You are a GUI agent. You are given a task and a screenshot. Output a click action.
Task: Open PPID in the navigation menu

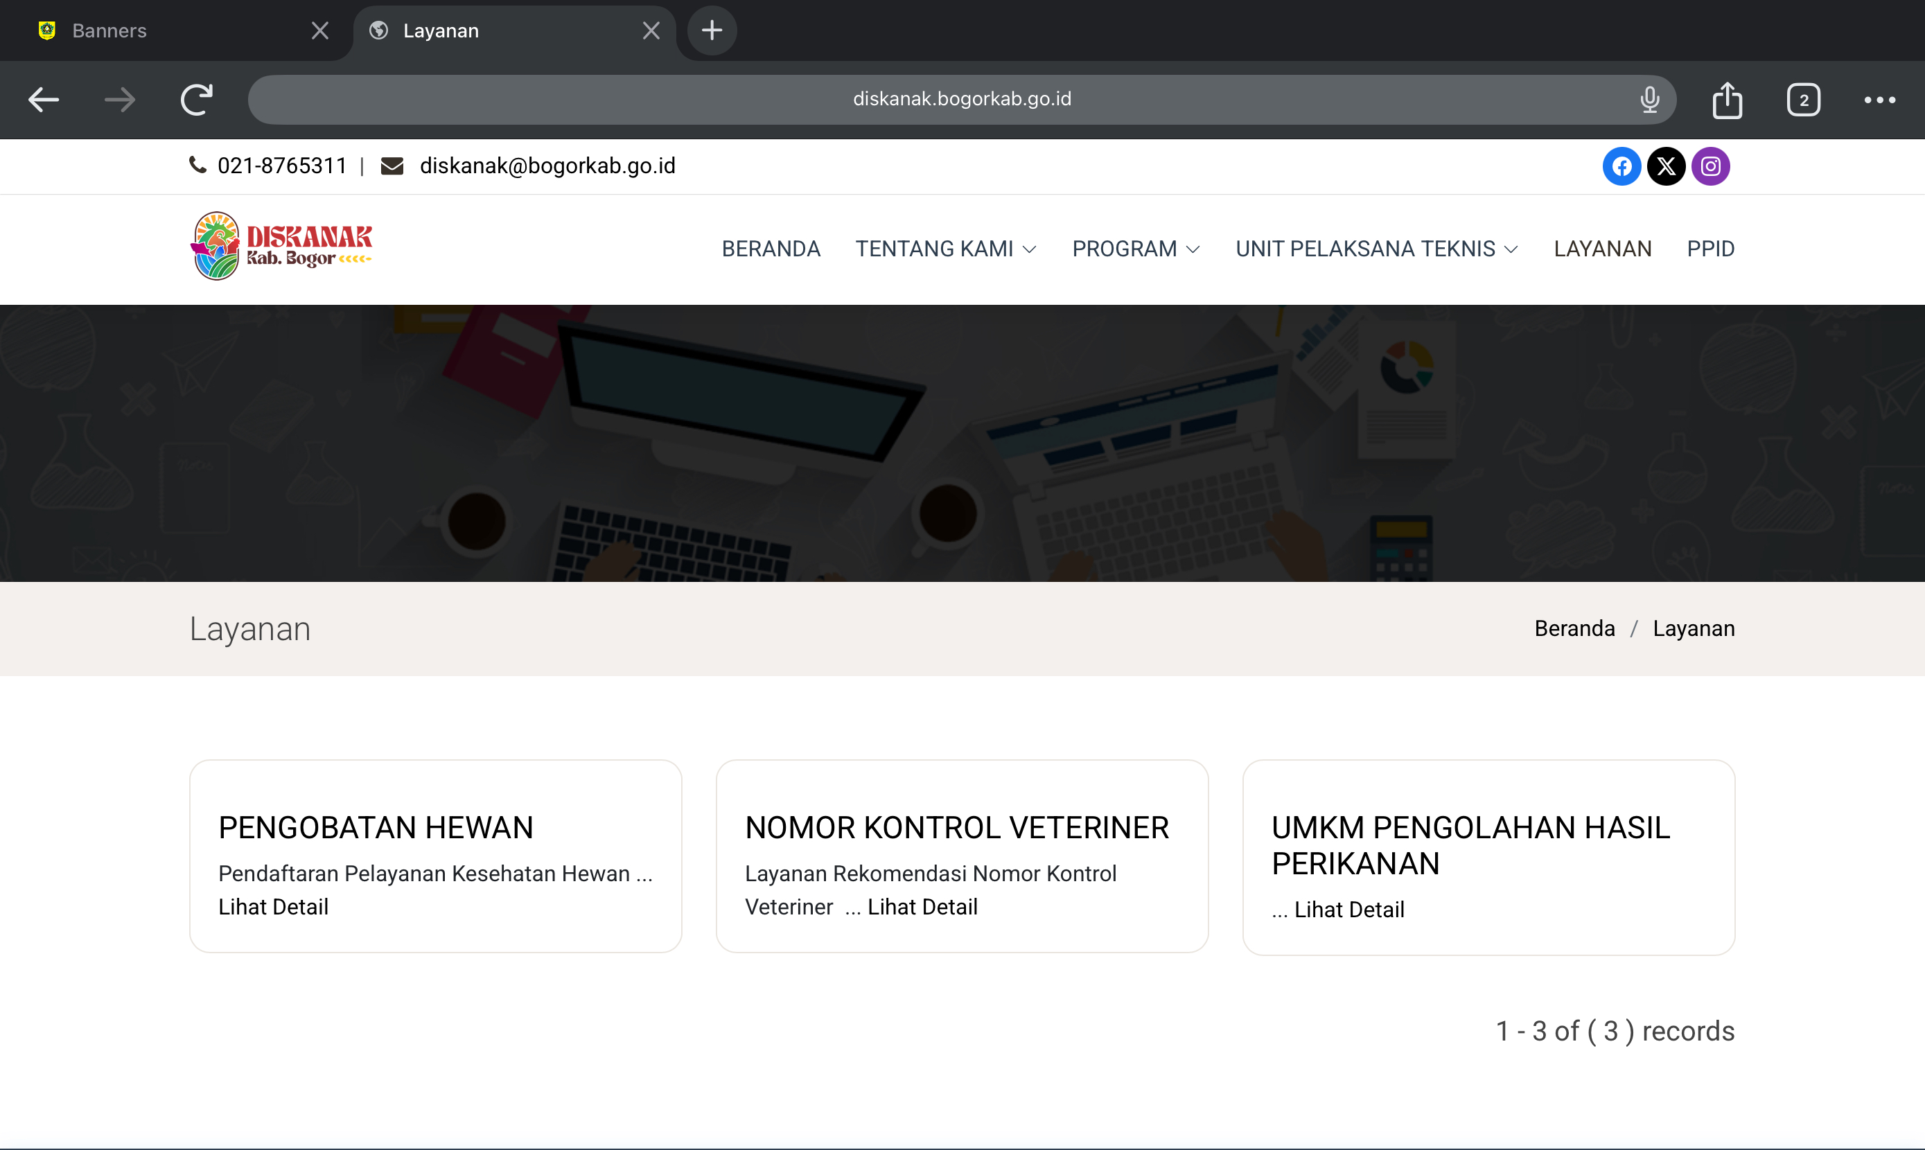tap(1710, 249)
